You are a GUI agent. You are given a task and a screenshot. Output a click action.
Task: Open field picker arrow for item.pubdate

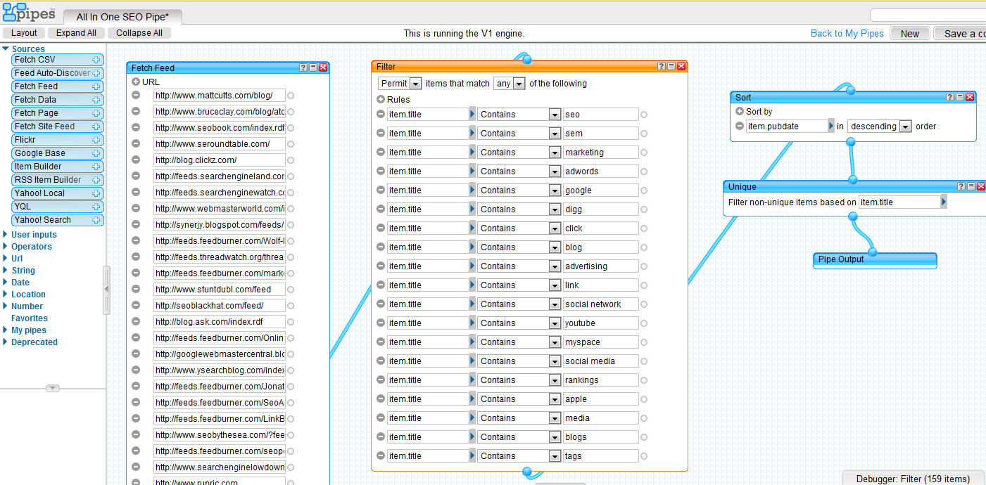click(831, 126)
